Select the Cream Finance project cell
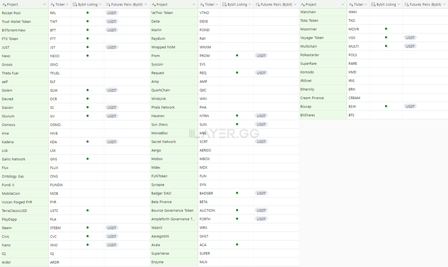The height and width of the screenshot is (267, 448). point(323,98)
